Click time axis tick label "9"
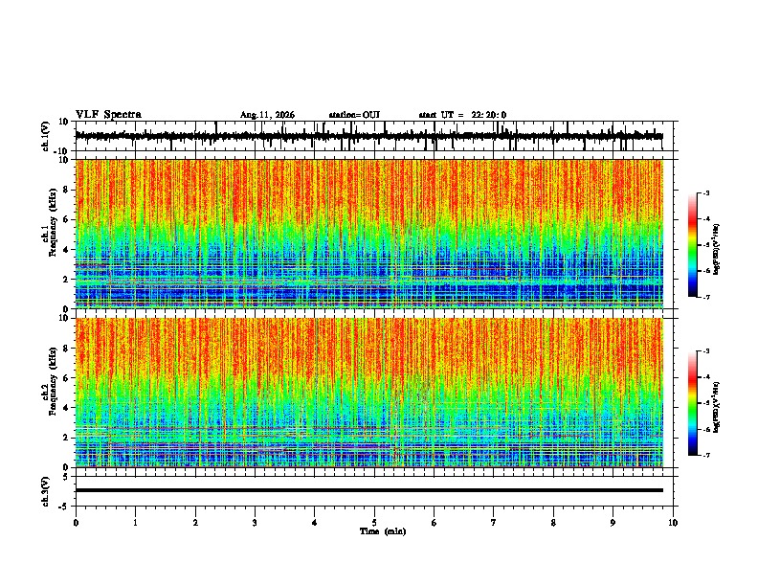 (x=613, y=523)
